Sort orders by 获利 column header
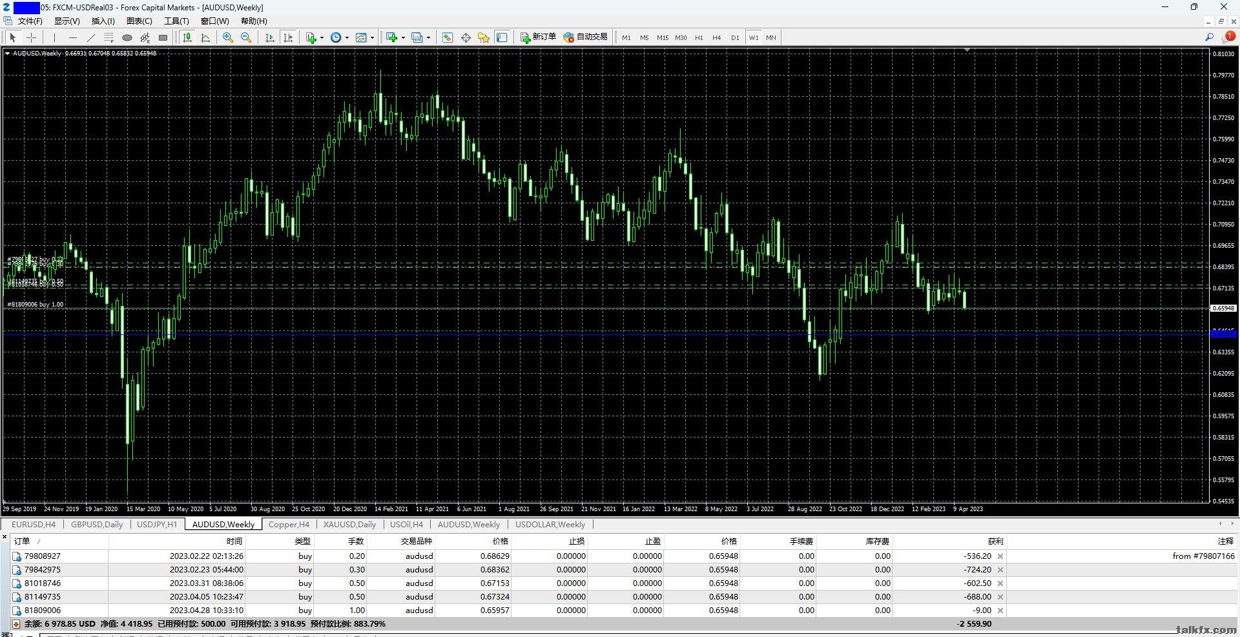Screen dimensions: 1240x637 [x=949, y=541]
